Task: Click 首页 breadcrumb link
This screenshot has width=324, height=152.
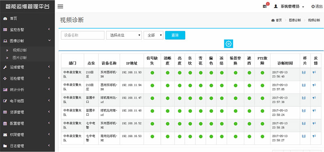Action: (x=279, y=20)
